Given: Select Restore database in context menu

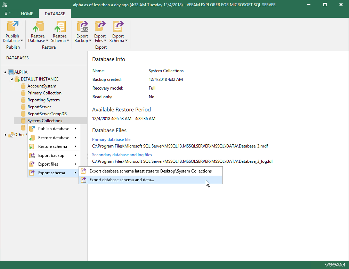Looking at the screenshot, I should (53, 138).
